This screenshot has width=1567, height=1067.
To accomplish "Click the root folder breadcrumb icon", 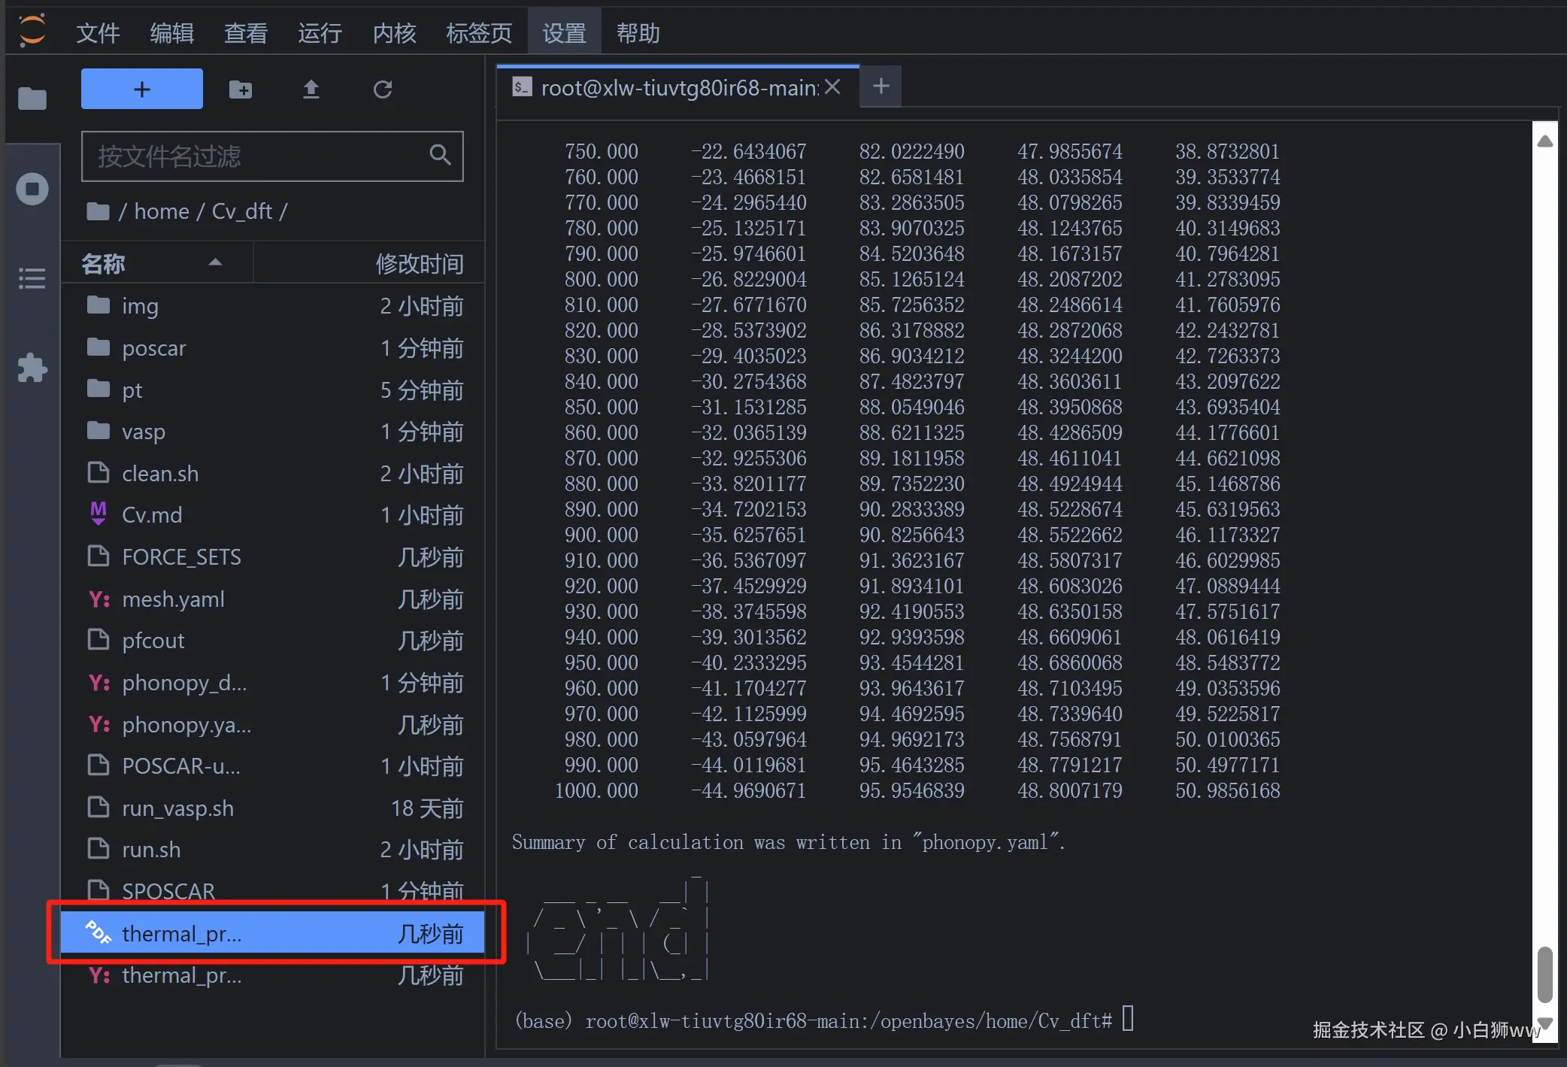I will pyautogui.click(x=98, y=211).
